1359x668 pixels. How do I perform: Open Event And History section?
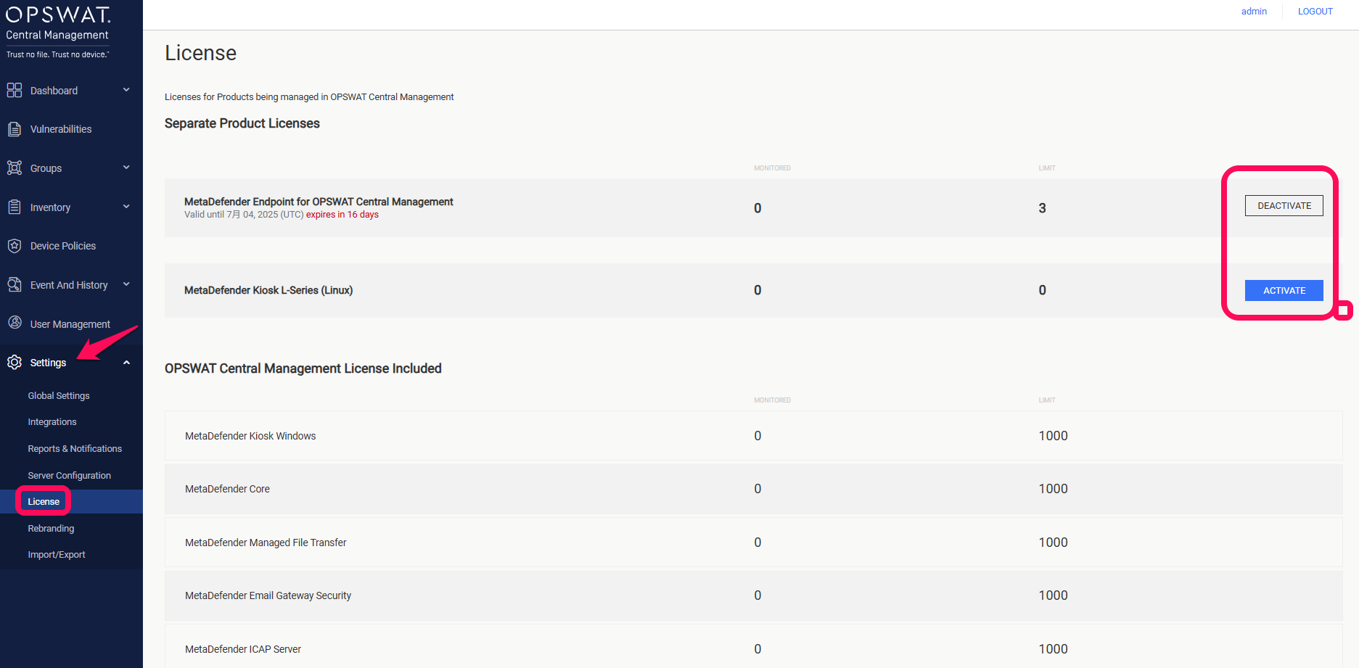[69, 285]
